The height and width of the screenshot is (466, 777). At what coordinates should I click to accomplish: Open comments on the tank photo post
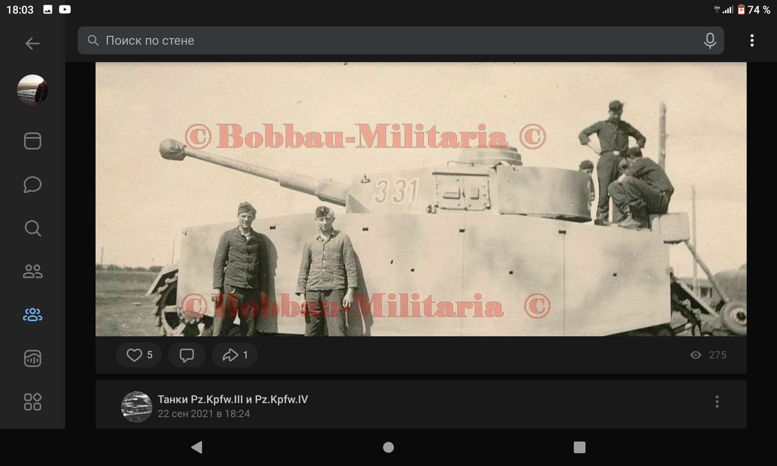[187, 355]
